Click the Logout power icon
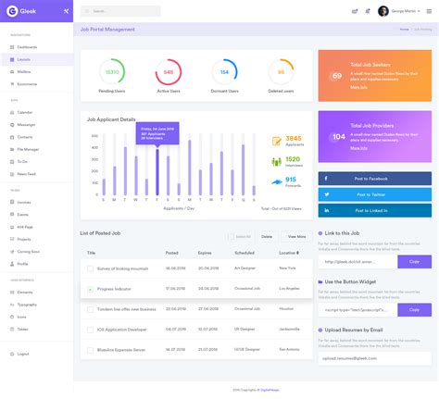 click(x=12, y=354)
